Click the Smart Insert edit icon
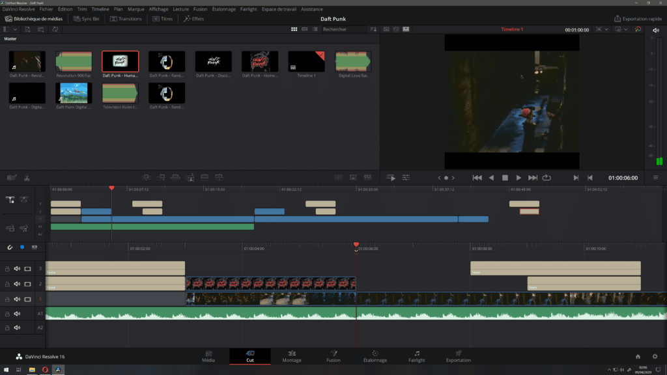Screen dimensions: 667x375 tap(146, 177)
